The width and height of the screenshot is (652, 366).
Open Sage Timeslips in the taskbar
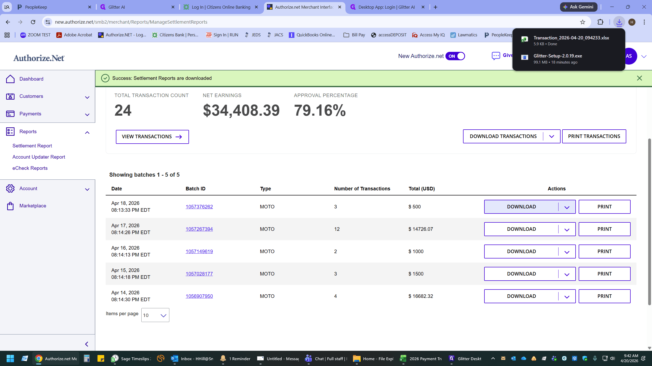click(x=131, y=359)
